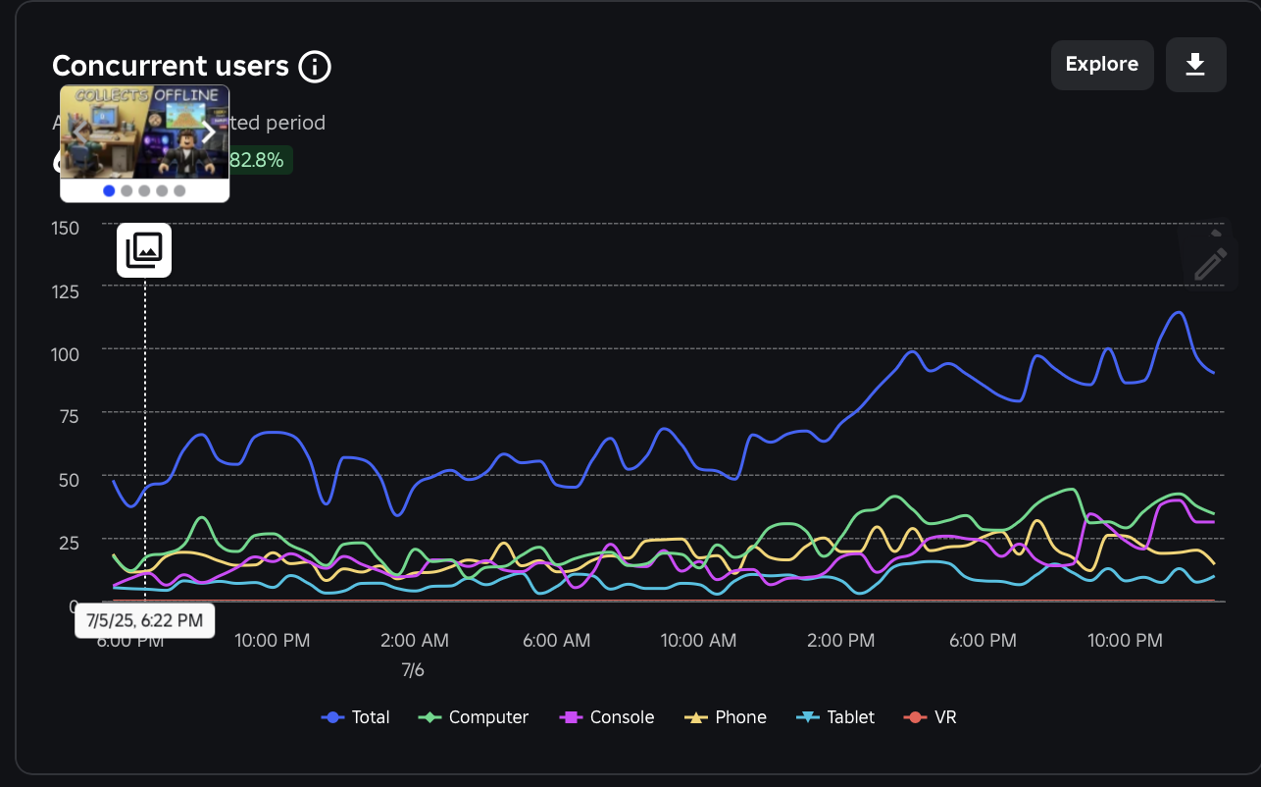Click the pencil edit annotation icon

tap(1210, 264)
